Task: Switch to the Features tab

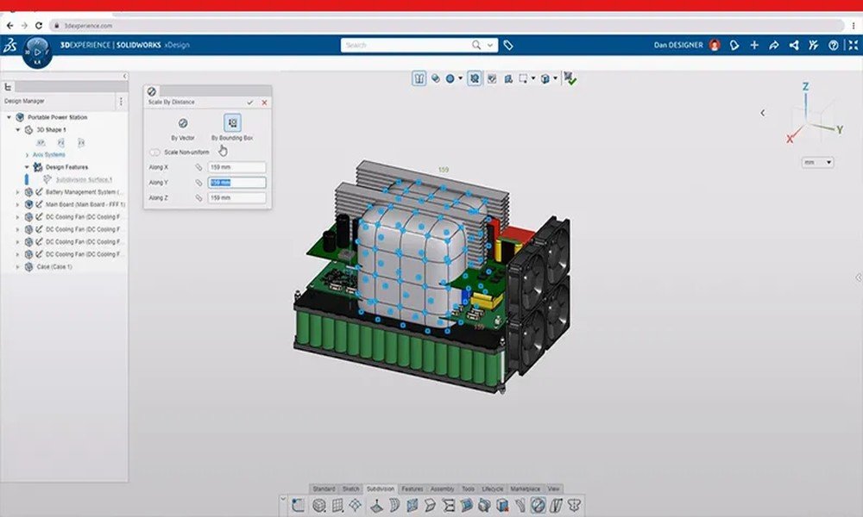Action: click(x=412, y=489)
